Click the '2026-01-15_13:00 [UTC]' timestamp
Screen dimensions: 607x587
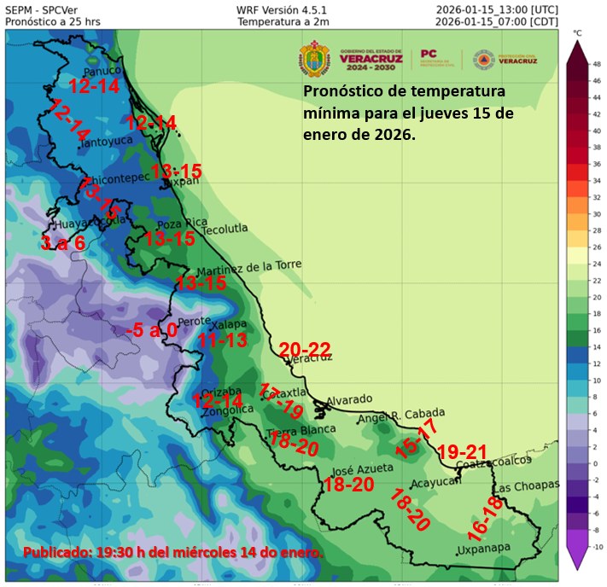pyautogui.click(x=497, y=10)
